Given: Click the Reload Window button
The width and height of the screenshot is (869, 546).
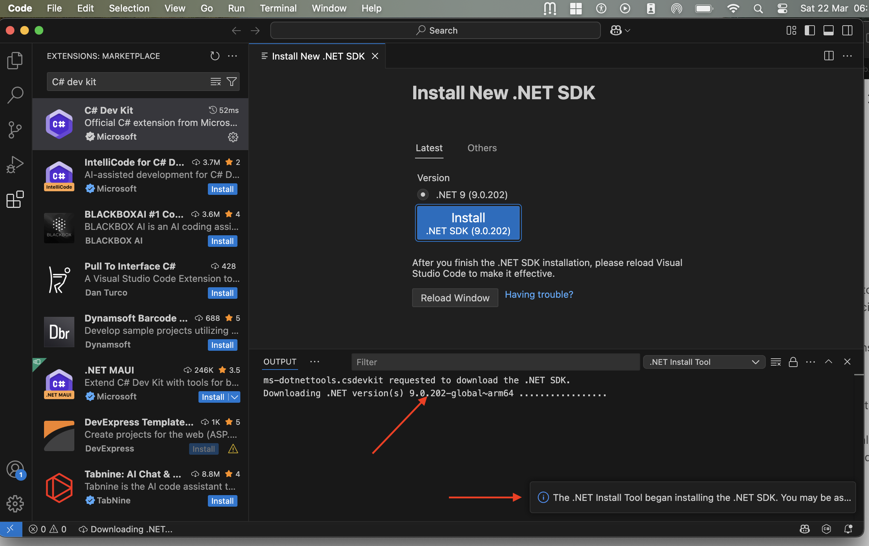Looking at the screenshot, I should click(455, 298).
